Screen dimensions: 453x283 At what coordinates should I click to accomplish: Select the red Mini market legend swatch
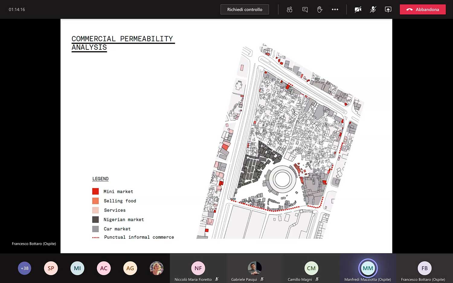point(95,191)
